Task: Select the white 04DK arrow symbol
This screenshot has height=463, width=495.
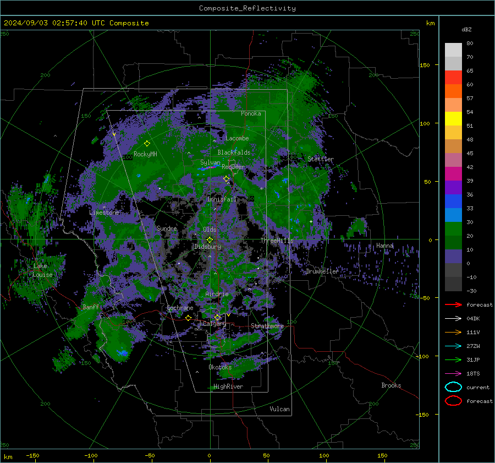Action: [x=453, y=319]
